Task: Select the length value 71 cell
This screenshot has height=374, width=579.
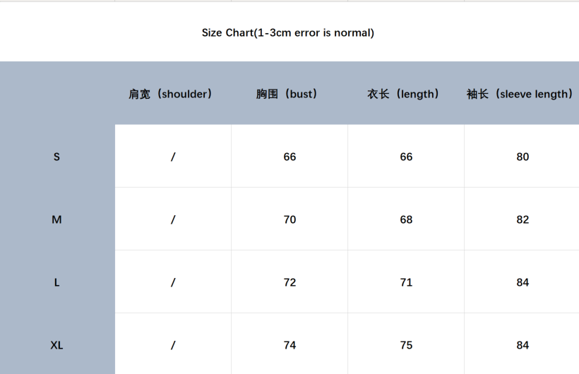Action: coord(406,282)
